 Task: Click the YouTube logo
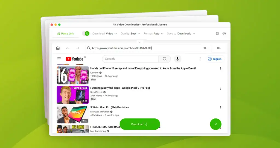pyautogui.click(x=74, y=59)
